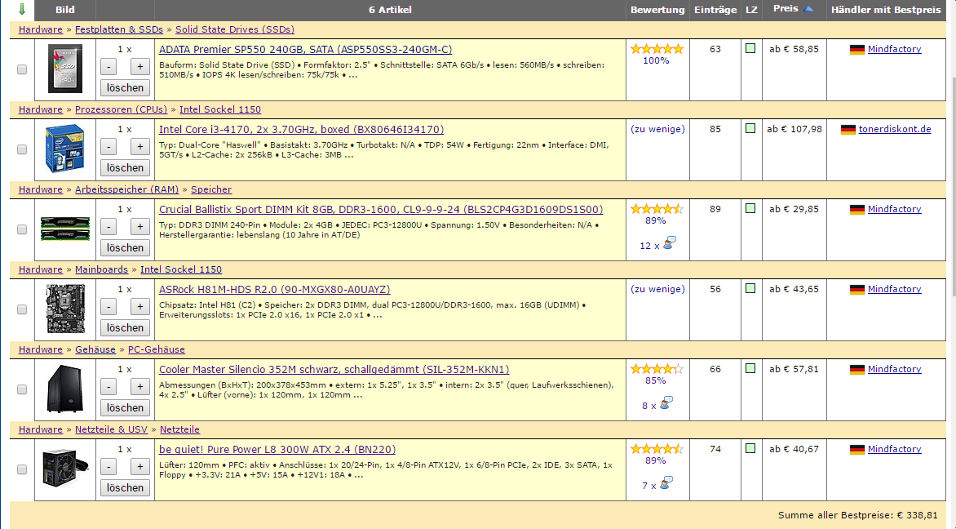The height and width of the screenshot is (529, 956).
Task: Open be quiet! Pure Power L8 link
Action: [x=277, y=449]
